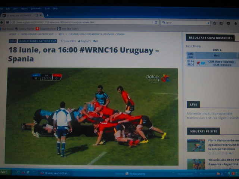239x179 pixels.
Task: Open the View menu
Action: (15, 9)
